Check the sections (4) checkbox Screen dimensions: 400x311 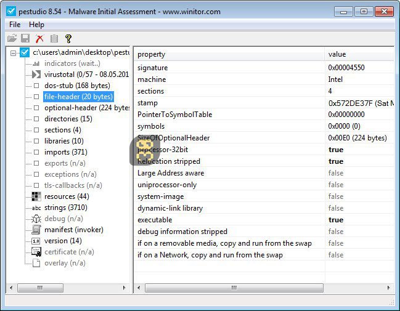[36, 130]
